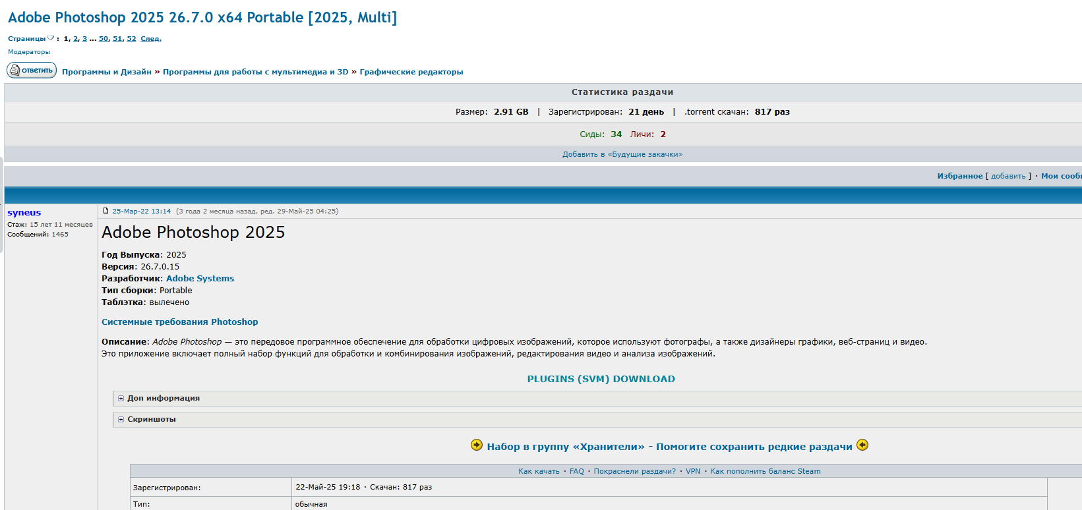Click the yellow arrow icon after "редкие раздачи"
The height and width of the screenshot is (510, 1082).
point(862,445)
